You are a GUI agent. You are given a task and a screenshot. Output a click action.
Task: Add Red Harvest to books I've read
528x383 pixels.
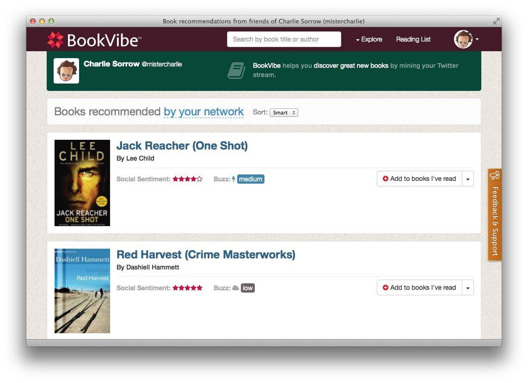tap(419, 287)
